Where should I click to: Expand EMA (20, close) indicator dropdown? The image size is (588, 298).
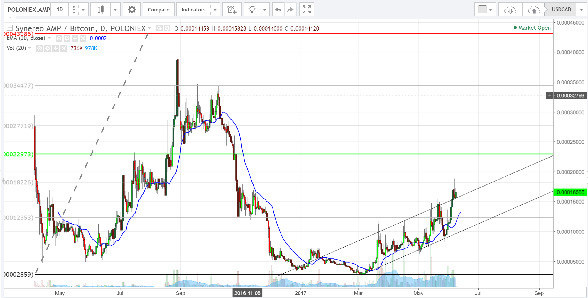[x=49, y=38]
